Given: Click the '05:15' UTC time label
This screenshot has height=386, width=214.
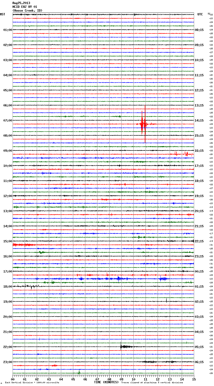Looking at the screenshot, I should click(x=199, y=347).
